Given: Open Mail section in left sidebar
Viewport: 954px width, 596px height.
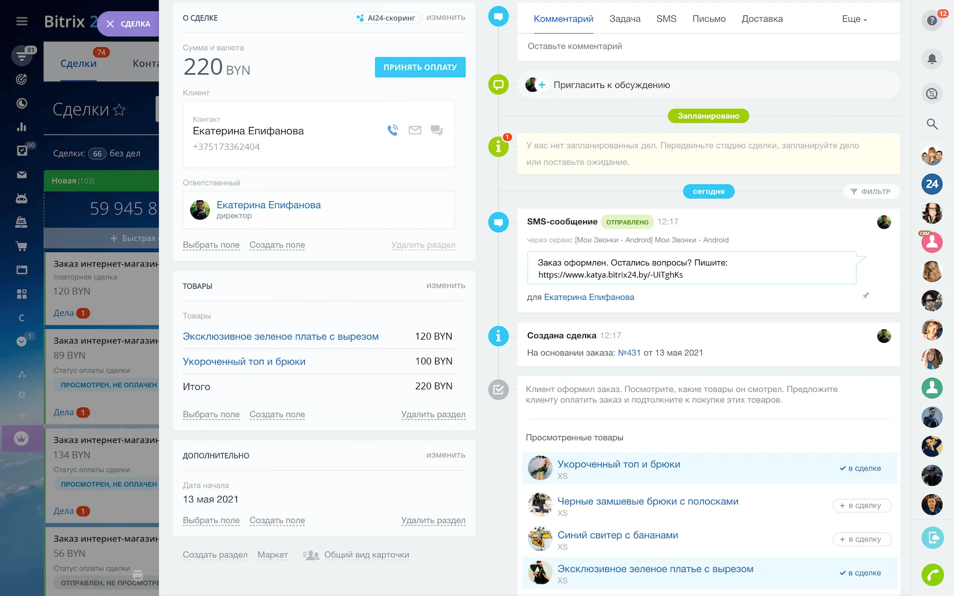Looking at the screenshot, I should point(22,174).
